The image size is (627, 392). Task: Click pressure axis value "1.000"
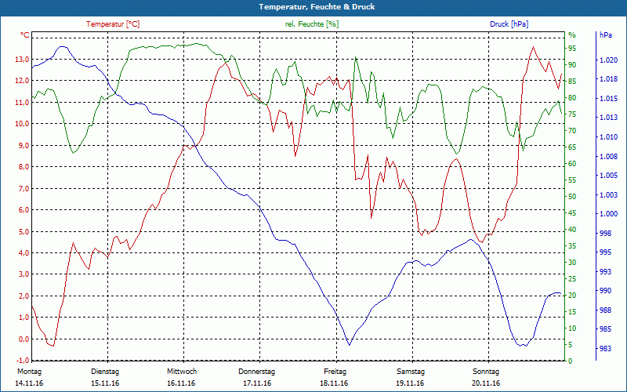coord(609,214)
